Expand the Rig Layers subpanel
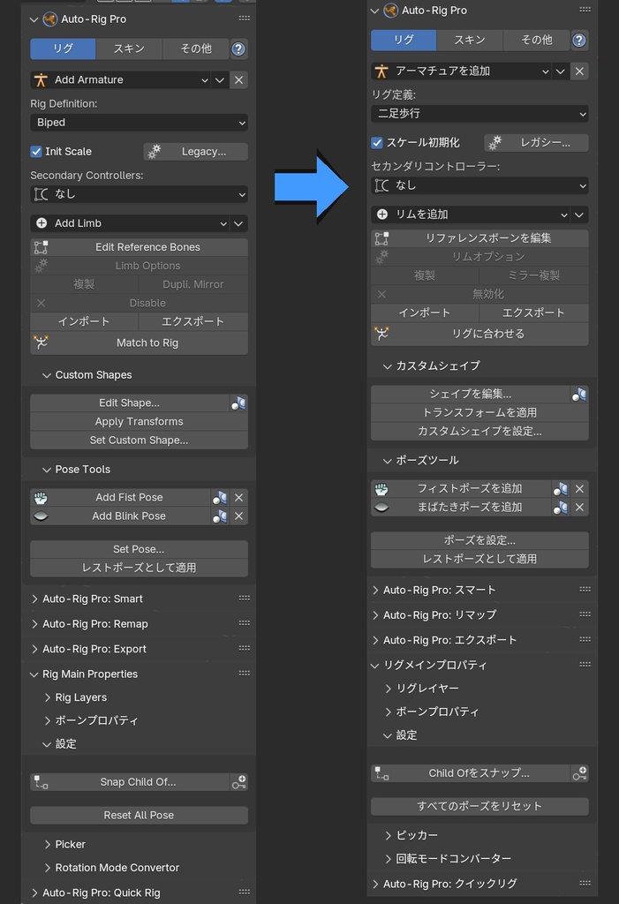Viewport: 619px width, 904px height. [x=48, y=697]
